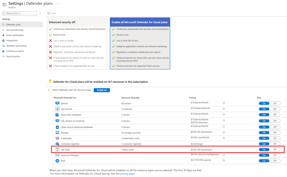Click info icon for Storage pricing
Image resolution: width=287 pixels, height=177 pixels.
(224, 132)
